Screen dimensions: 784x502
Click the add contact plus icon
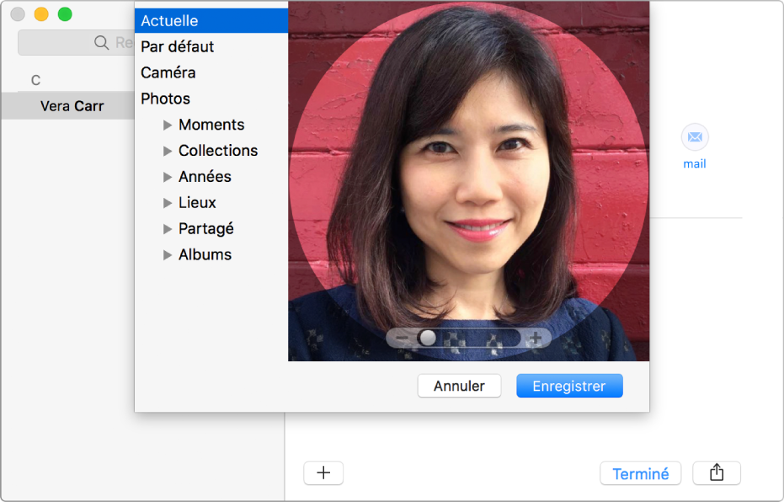click(323, 473)
